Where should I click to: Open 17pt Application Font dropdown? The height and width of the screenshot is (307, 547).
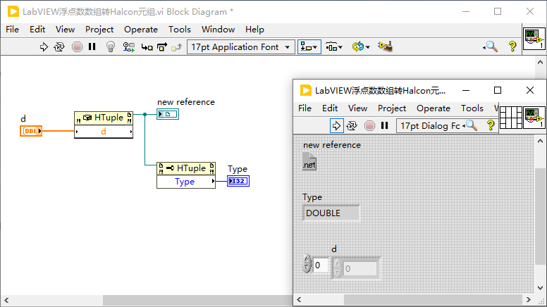click(x=241, y=46)
